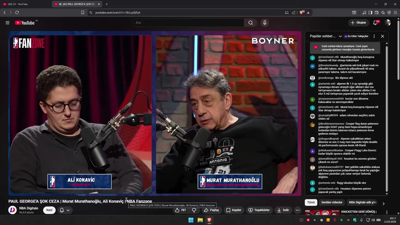Dislike the video with thumbs-down

194,210
